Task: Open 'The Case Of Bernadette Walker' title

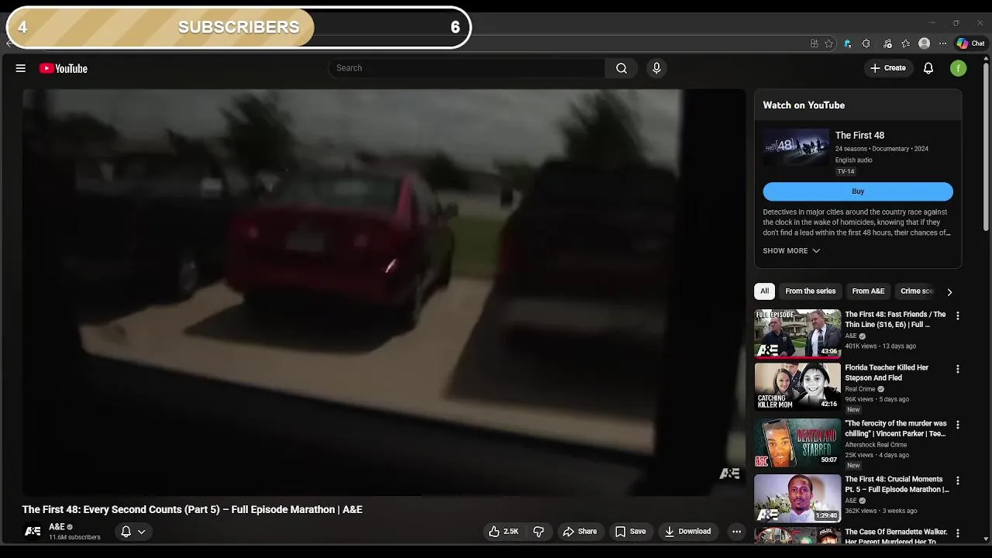Action: 897,536
